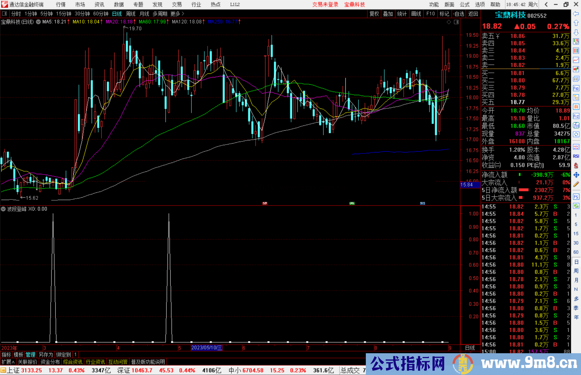
Task: Click the 返回 button
Action: pyautogui.click(x=473, y=14)
